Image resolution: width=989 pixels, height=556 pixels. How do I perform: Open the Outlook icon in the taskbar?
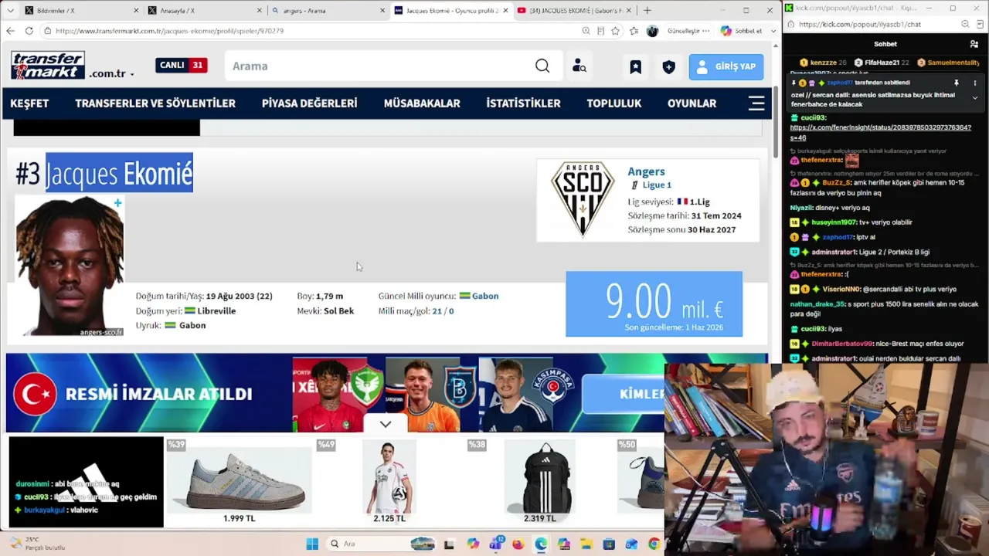click(631, 544)
